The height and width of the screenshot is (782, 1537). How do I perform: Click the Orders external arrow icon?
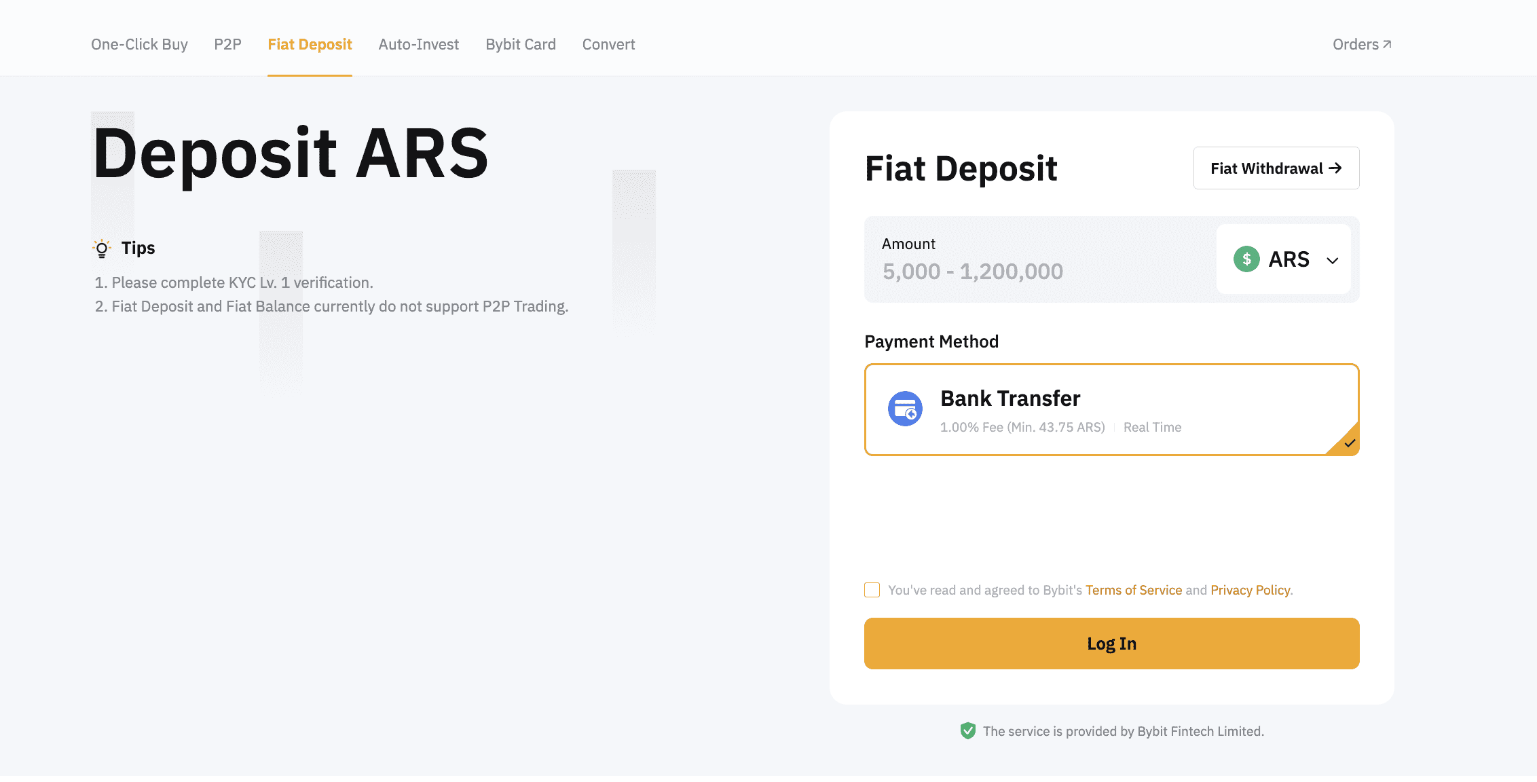[1387, 44]
